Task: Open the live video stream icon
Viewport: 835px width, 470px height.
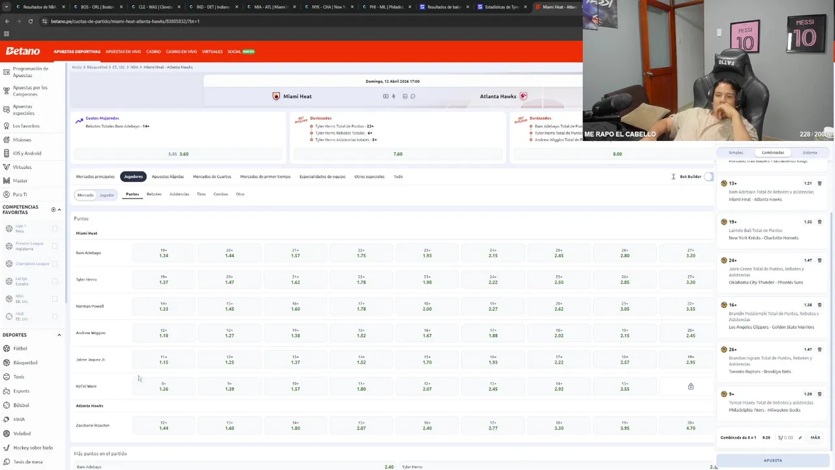Action: (386, 96)
